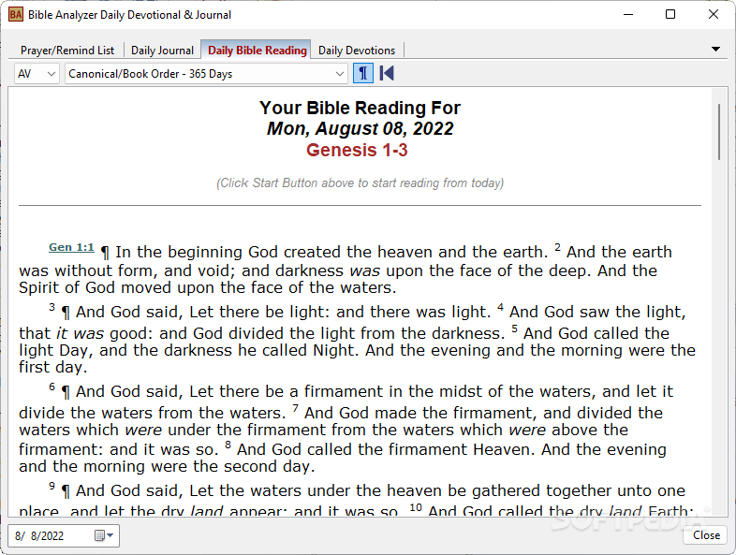
Task: Close the window with the title bar X
Action: tap(713, 15)
